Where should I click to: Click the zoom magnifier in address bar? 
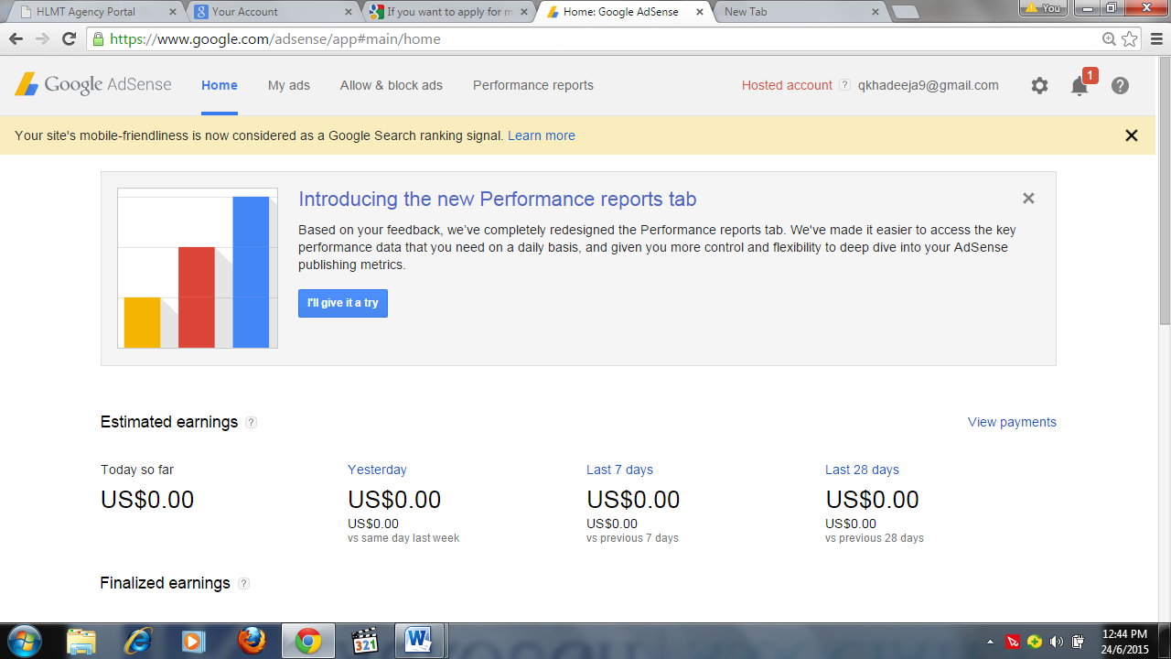(1109, 39)
